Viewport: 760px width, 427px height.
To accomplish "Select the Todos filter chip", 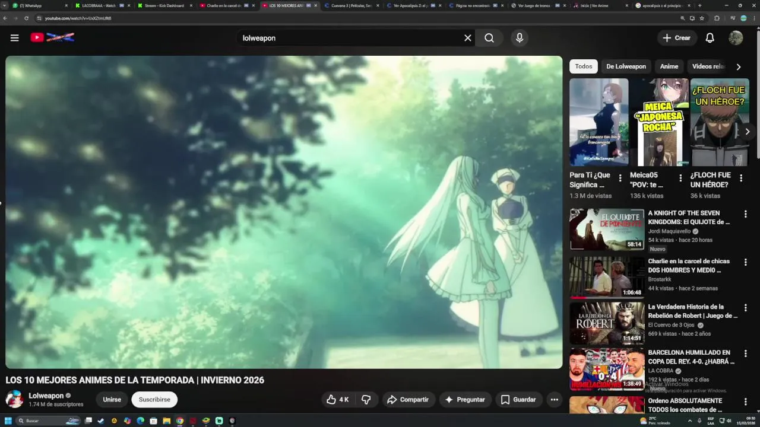I will (584, 66).
